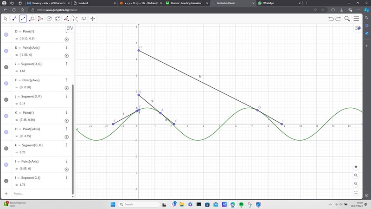
Task: Open the GeoGebra hamburger main menu
Action: coord(356,19)
